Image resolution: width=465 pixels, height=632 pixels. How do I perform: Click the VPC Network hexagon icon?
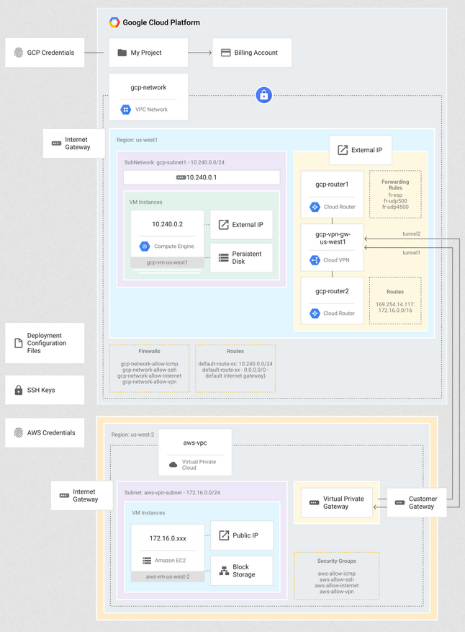coord(126,110)
